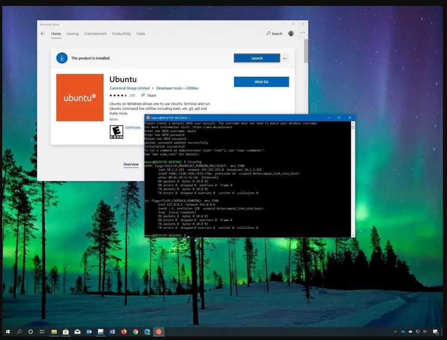Open the volume tray icon
Image resolution: width=447 pixels, height=340 pixels.
[425, 332]
